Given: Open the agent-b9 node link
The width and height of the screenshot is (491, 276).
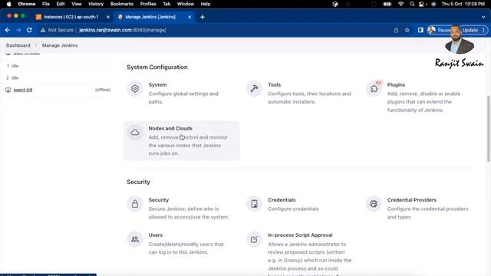Looking at the screenshot, I should (x=23, y=90).
